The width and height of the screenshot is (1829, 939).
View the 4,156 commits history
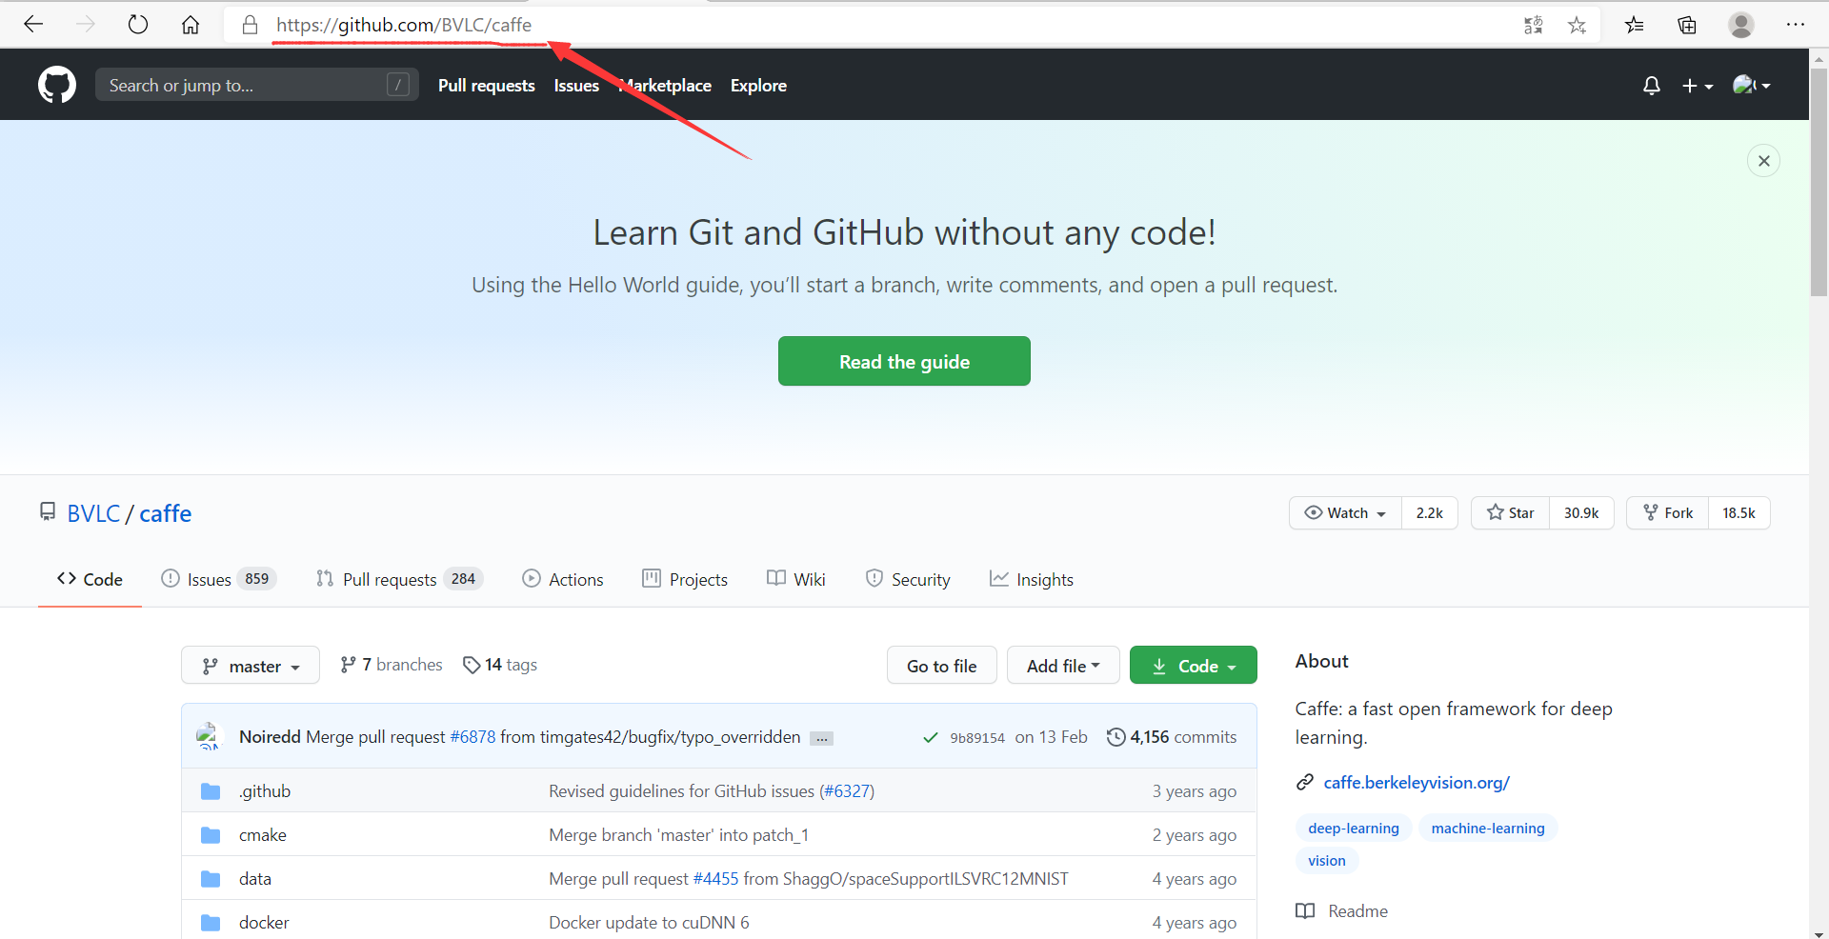point(1172,737)
